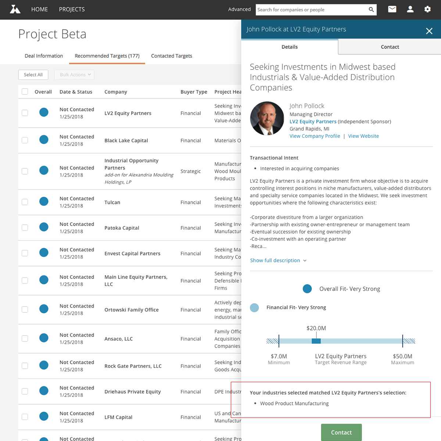441x441 pixels.
Task: Check the Envest Capital Partners row checkbox
Action: pyautogui.click(x=25, y=253)
